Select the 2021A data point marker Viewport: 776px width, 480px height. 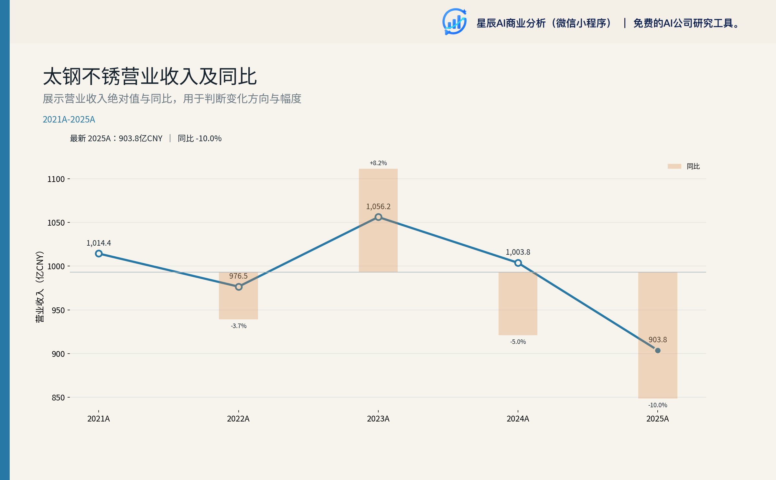click(x=99, y=254)
